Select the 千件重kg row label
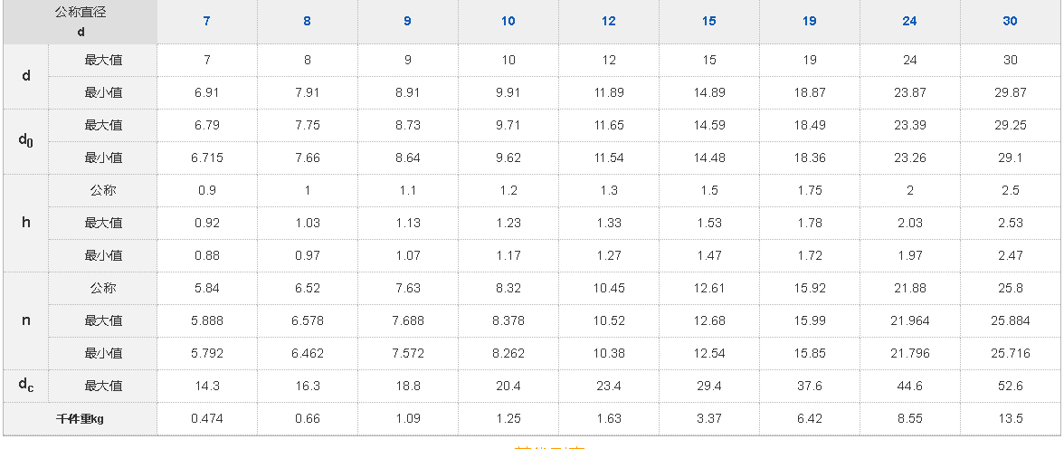1064x449 pixels. point(81,419)
